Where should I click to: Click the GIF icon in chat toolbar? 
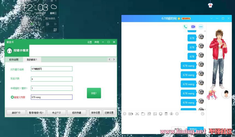coord(131,114)
